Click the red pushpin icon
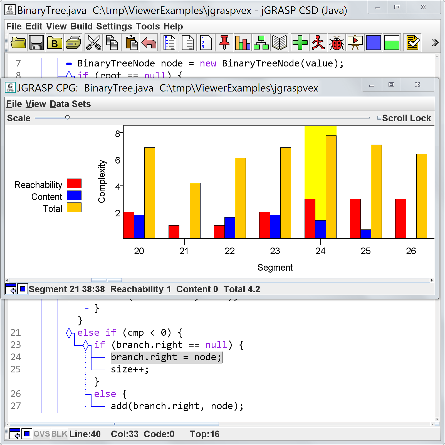Screen dimensions: 445x445 224,43
